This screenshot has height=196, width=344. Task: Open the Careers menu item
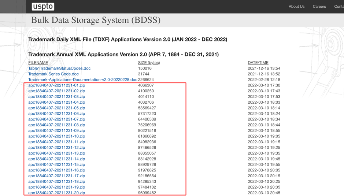click(x=319, y=7)
